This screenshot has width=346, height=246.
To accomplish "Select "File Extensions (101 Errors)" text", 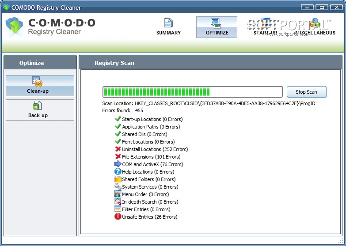I will click(151, 157).
